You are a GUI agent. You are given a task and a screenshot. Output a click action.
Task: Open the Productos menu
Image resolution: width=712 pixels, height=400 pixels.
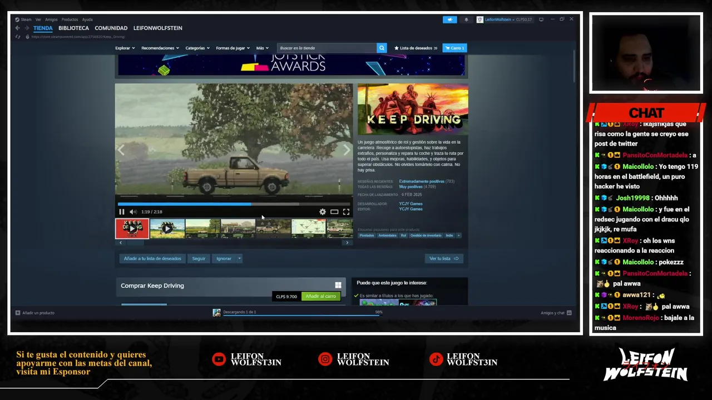70,19
